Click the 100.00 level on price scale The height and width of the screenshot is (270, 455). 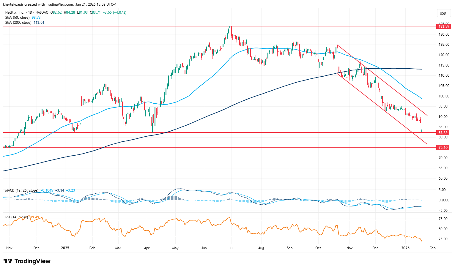coord(444,96)
